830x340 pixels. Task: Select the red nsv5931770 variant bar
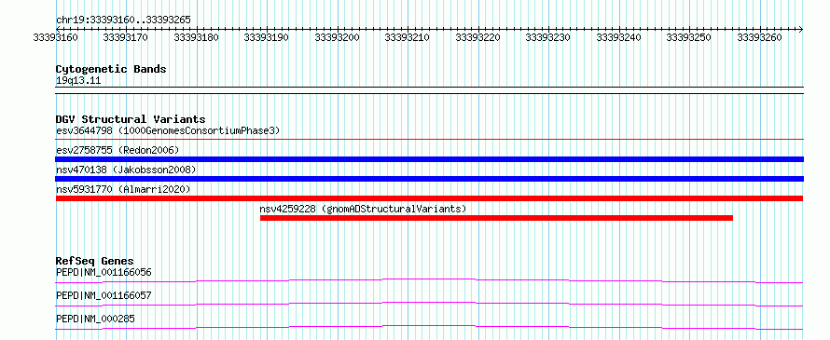429,198
